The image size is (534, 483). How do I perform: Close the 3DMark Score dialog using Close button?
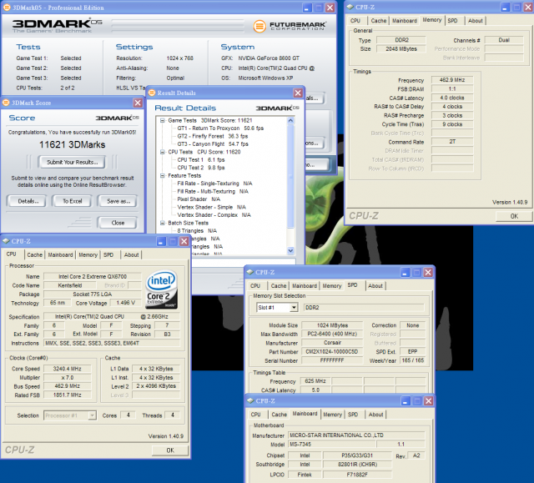pos(118,223)
